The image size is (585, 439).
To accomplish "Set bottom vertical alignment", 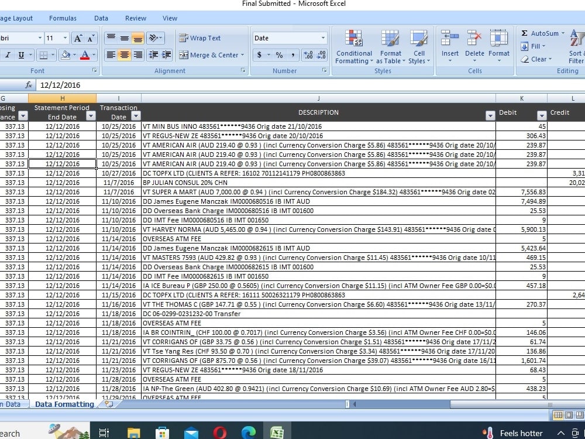I will coord(137,37).
